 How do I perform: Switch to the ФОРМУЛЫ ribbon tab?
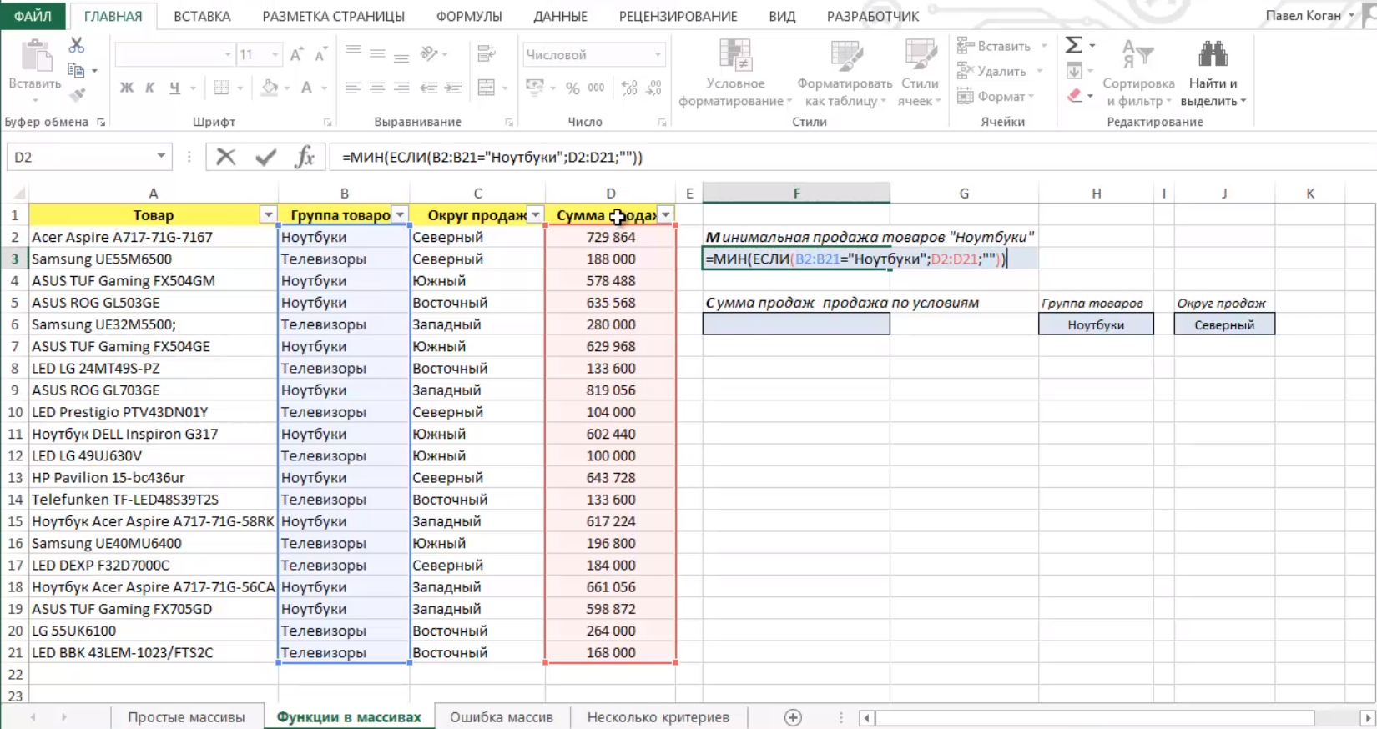tap(469, 16)
